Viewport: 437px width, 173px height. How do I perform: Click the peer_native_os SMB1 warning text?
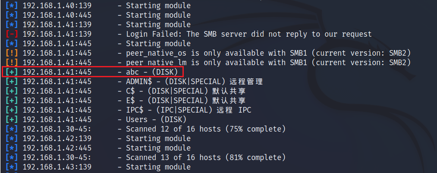[268, 53]
